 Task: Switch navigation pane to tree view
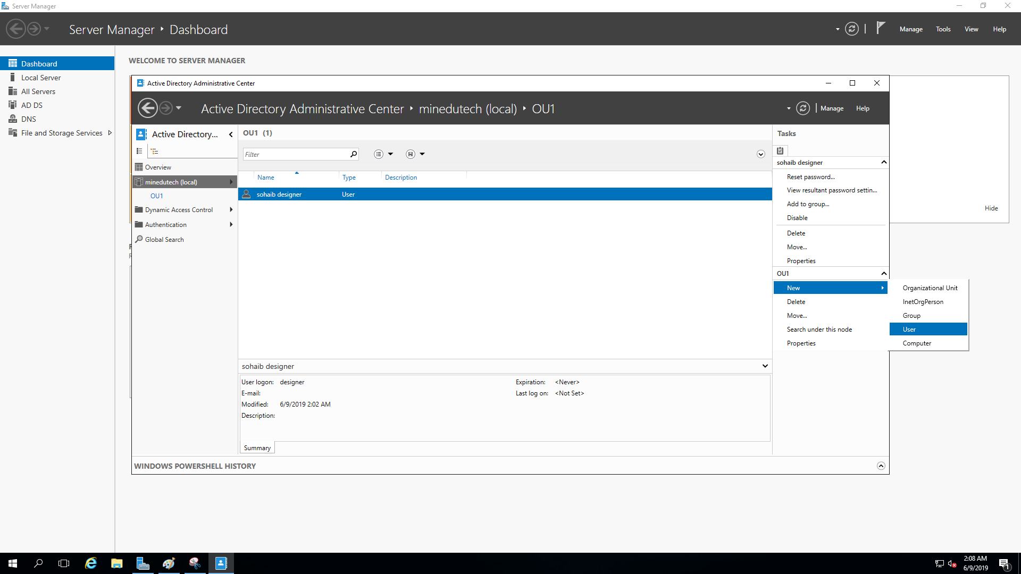155,151
